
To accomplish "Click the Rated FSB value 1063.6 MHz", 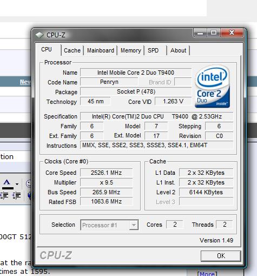I will (x=106, y=201).
